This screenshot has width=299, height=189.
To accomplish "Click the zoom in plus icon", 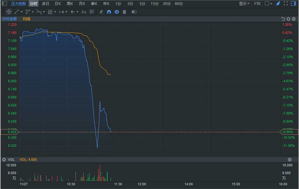I will [x=288, y=19].
